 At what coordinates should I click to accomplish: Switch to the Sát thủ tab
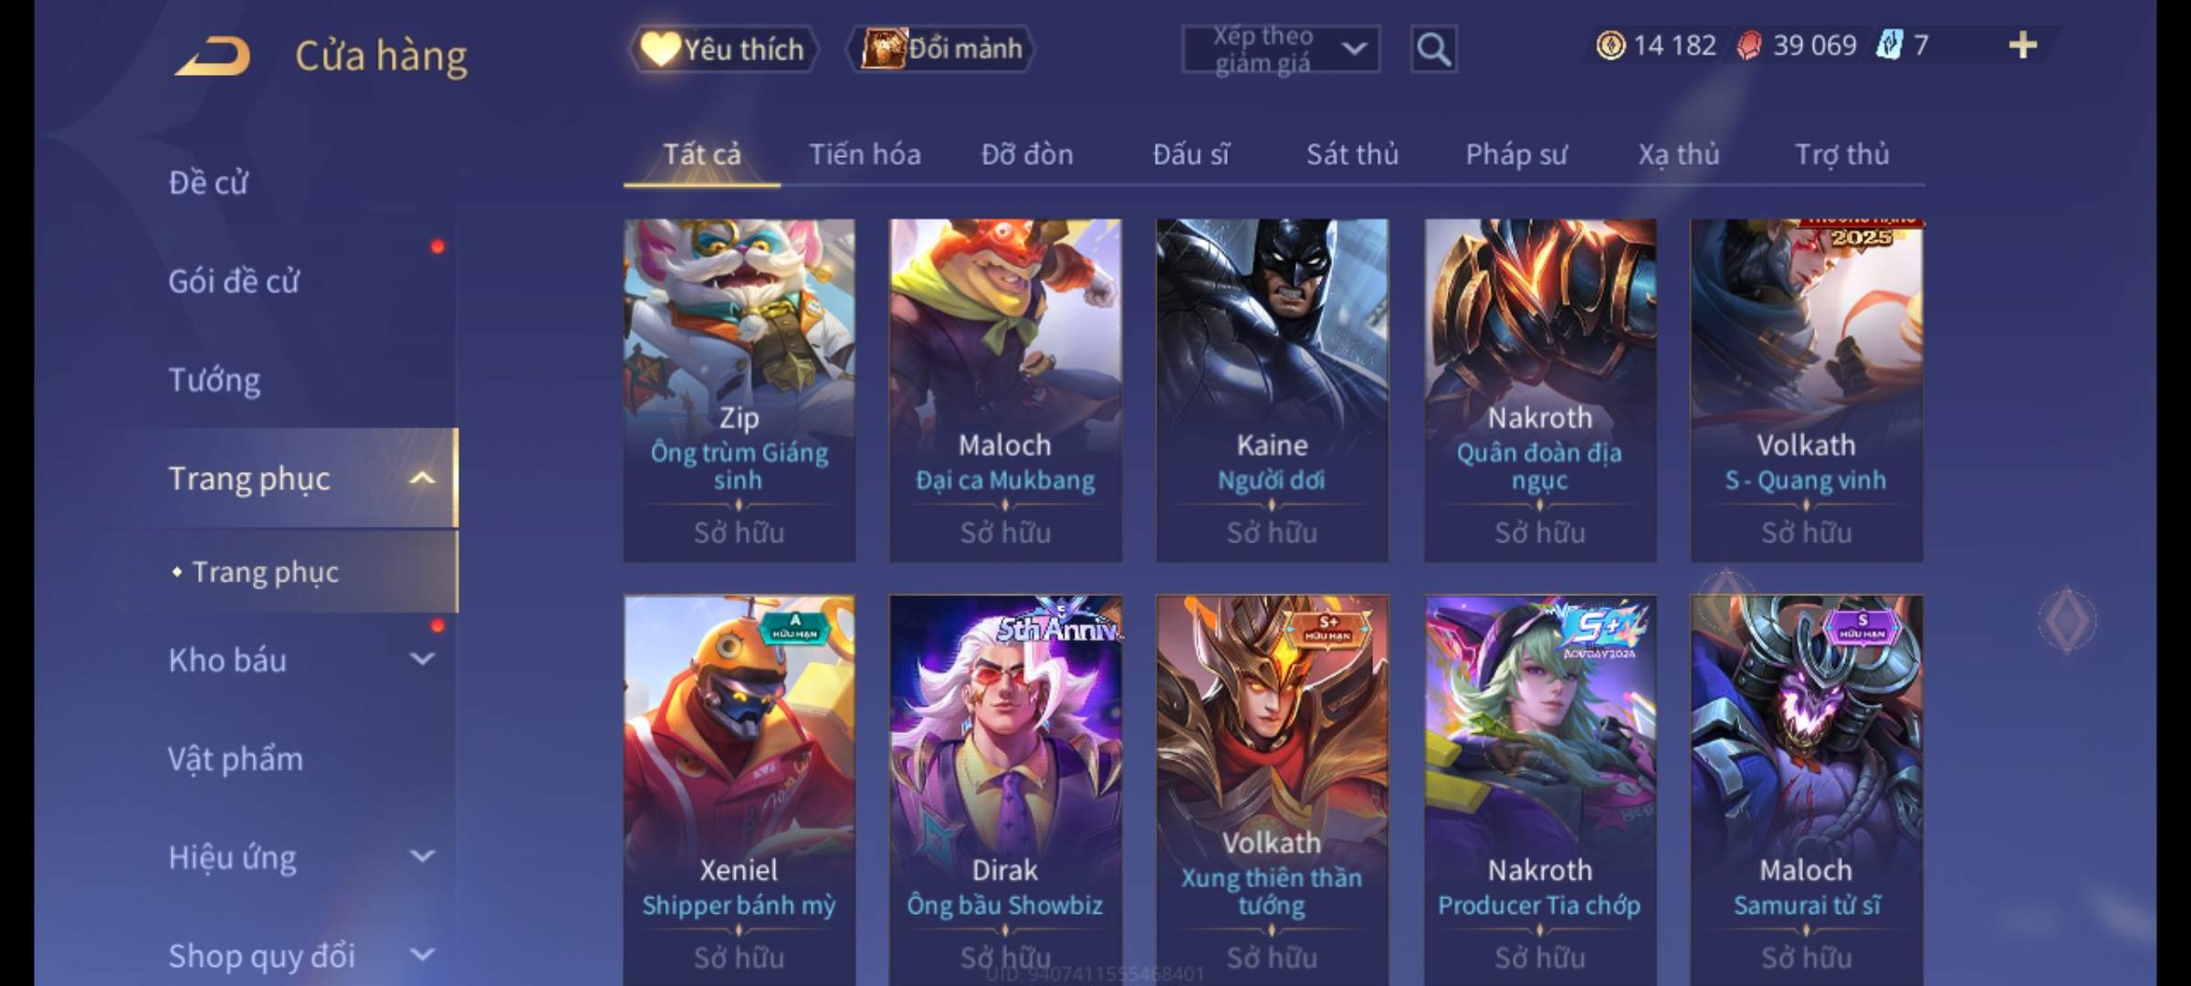point(1352,154)
